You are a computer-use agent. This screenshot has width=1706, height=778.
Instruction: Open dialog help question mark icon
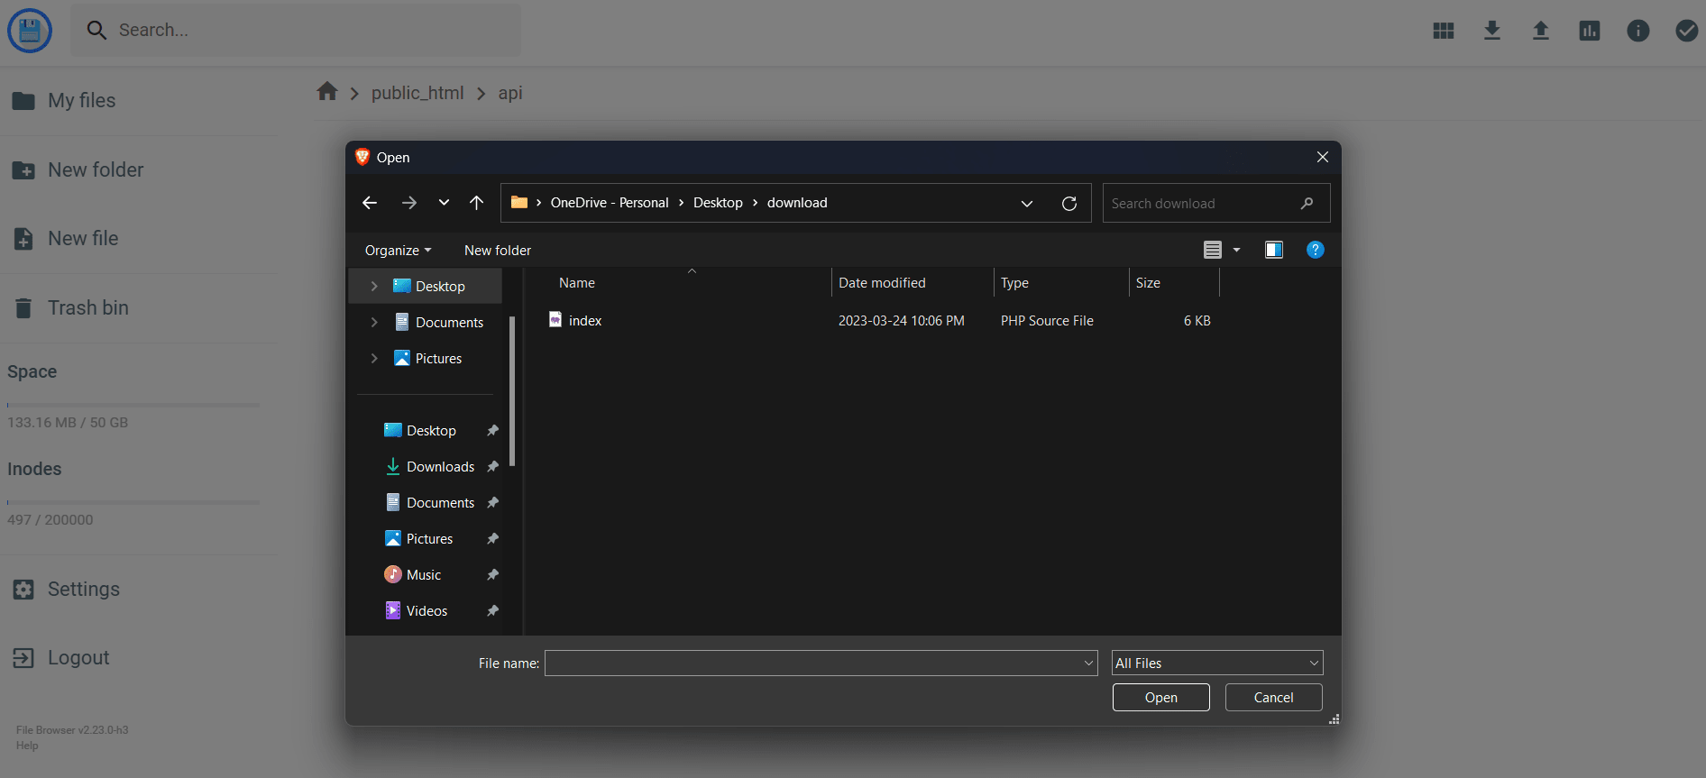(1316, 250)
